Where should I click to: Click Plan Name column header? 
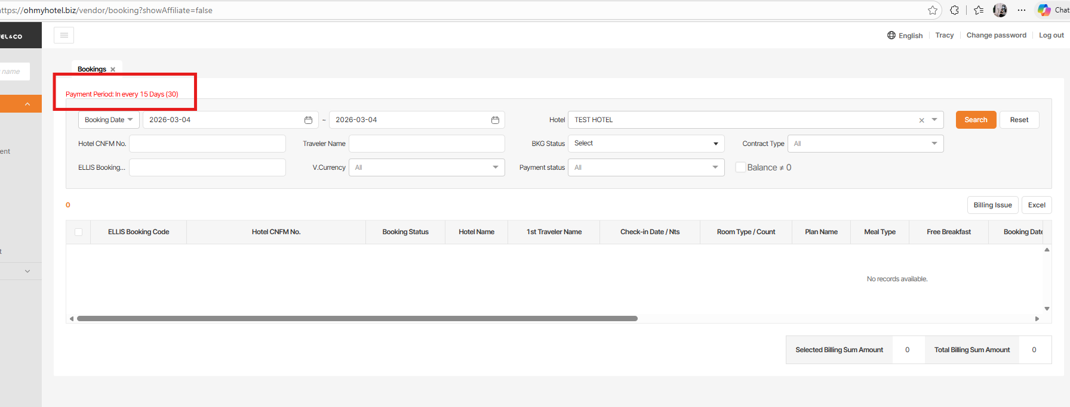coord(821,232)
